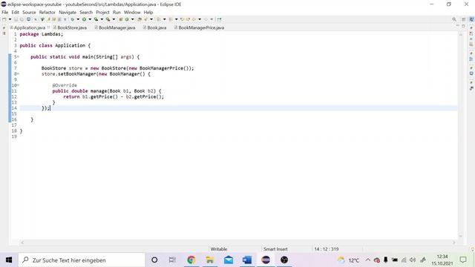475x267 pixels.
Task: Show hidden system tray icons chevron
Action: (x=368, y=260)
